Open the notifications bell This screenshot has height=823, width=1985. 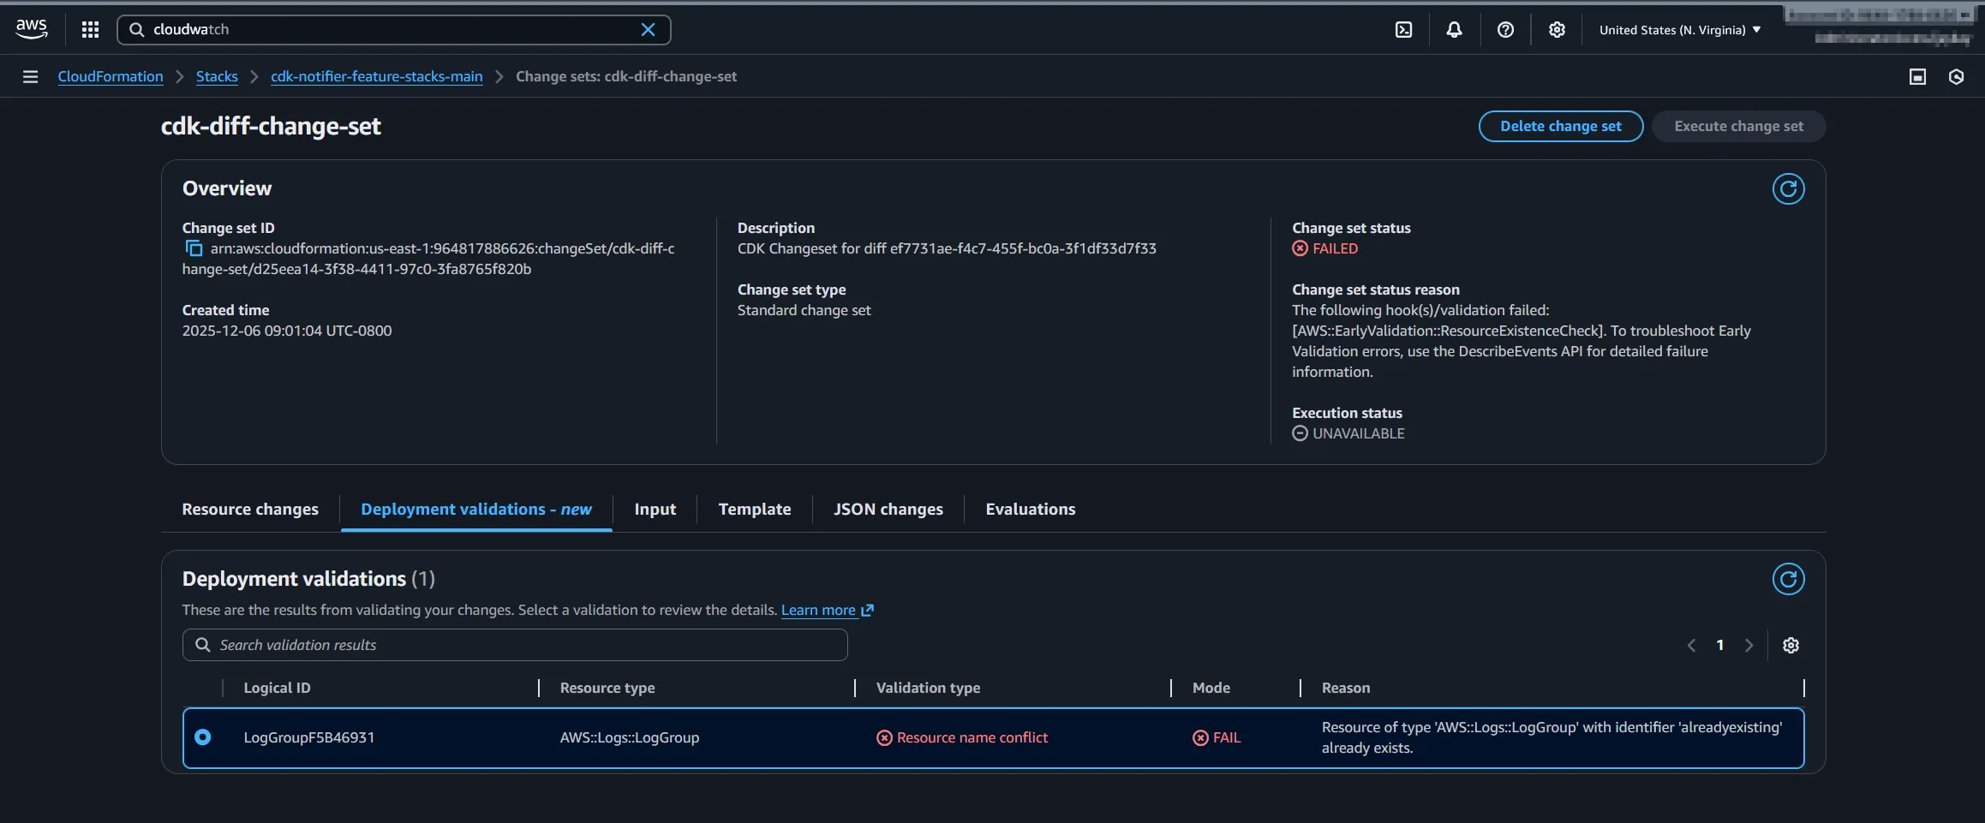[1454, 29]
